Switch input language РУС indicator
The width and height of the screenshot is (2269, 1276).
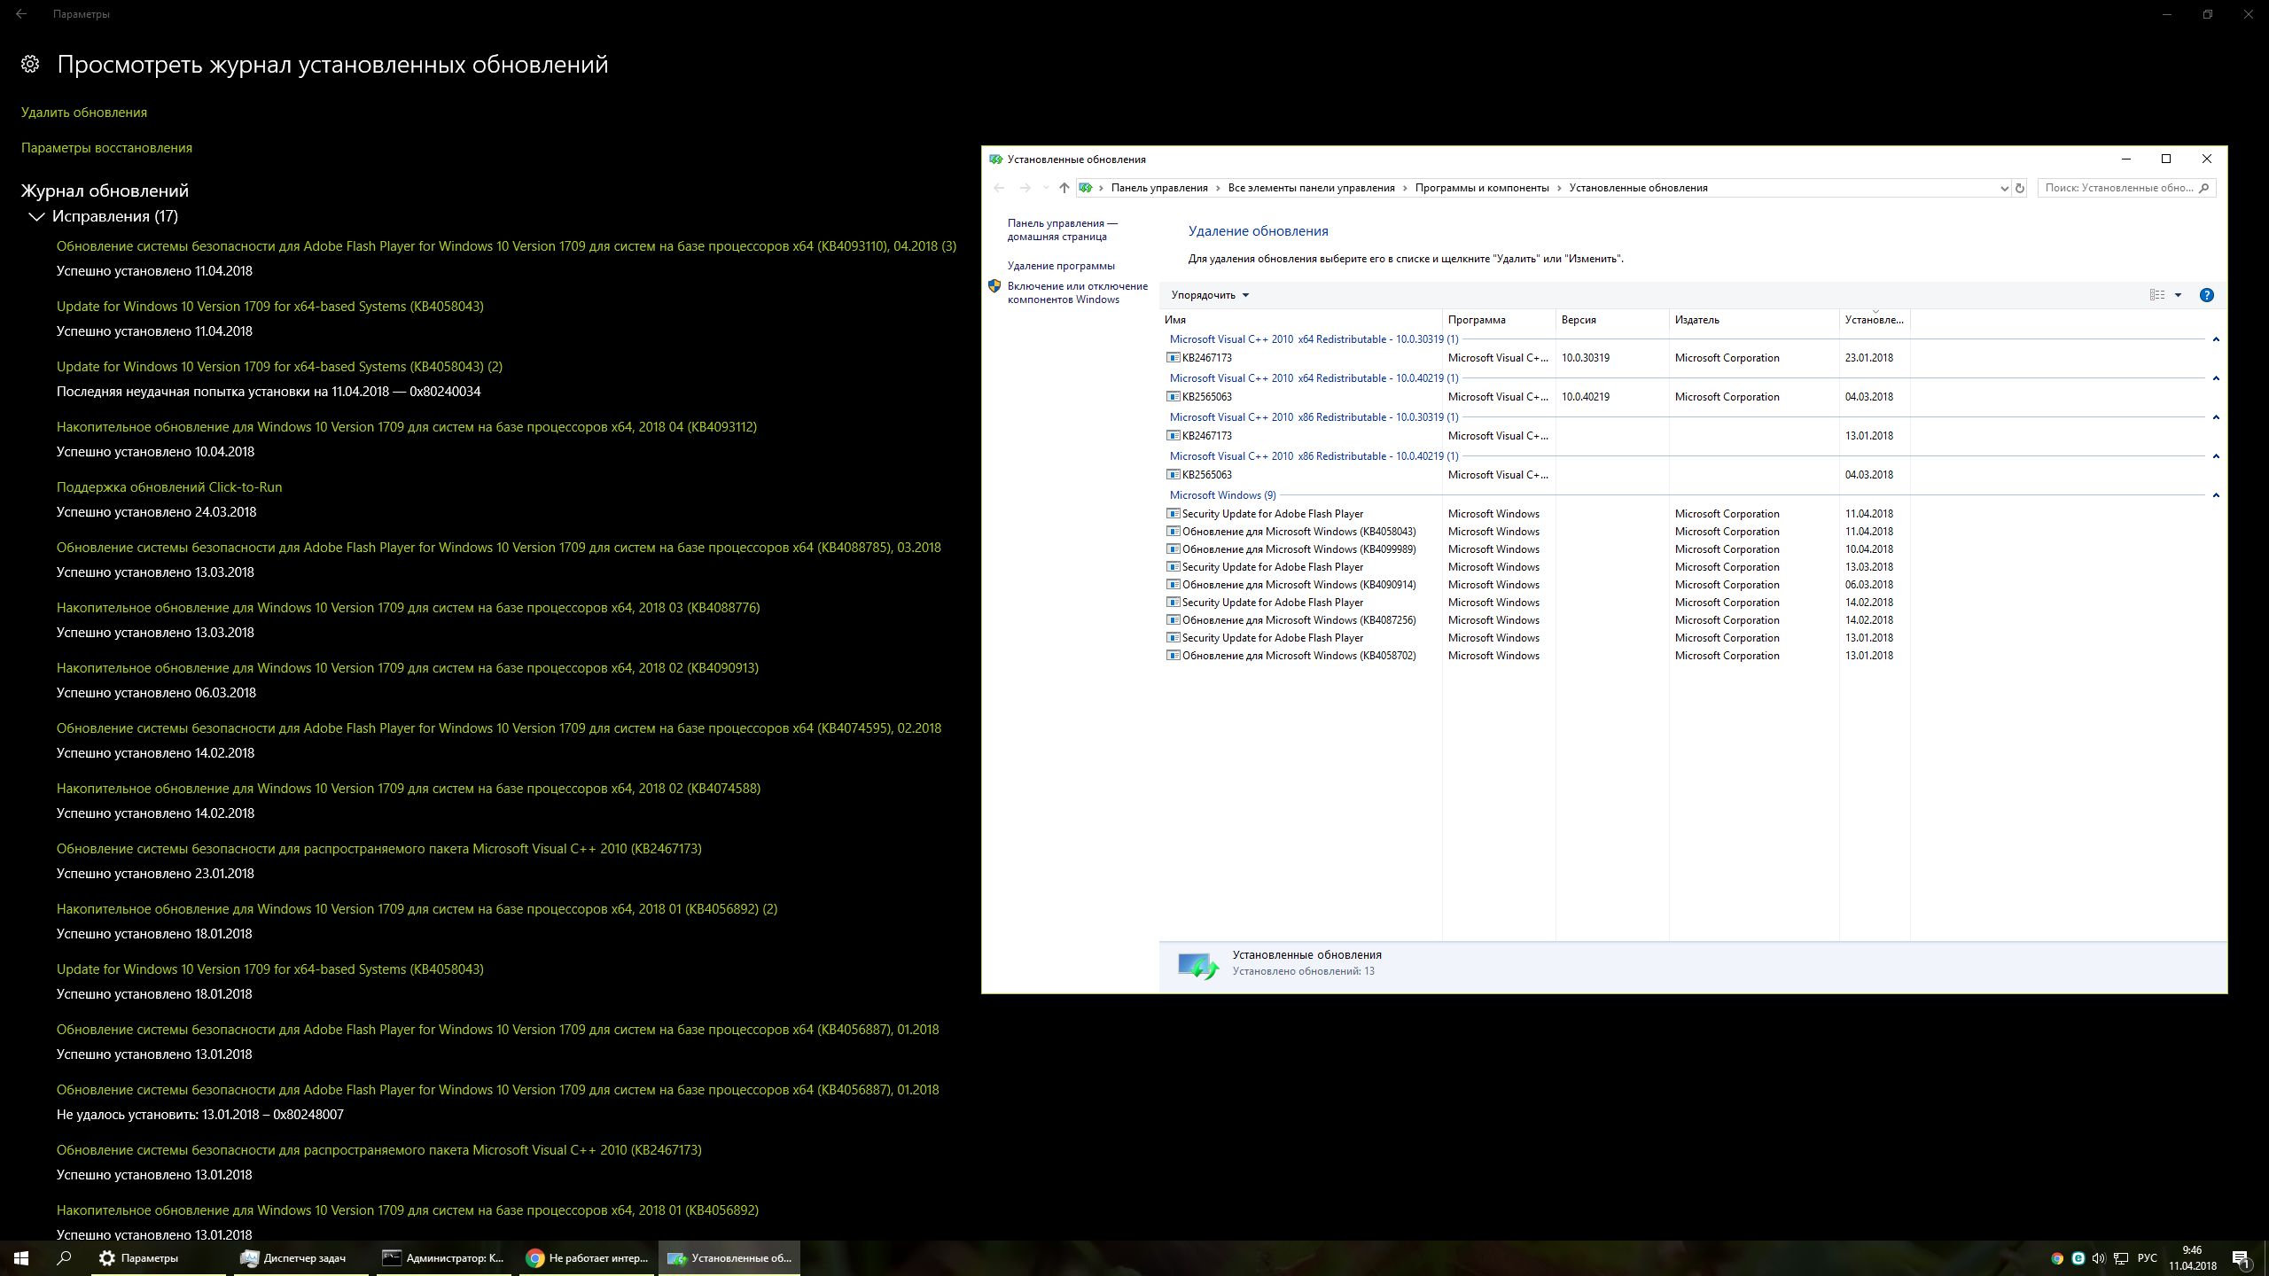click(x=2148, y=1258)
